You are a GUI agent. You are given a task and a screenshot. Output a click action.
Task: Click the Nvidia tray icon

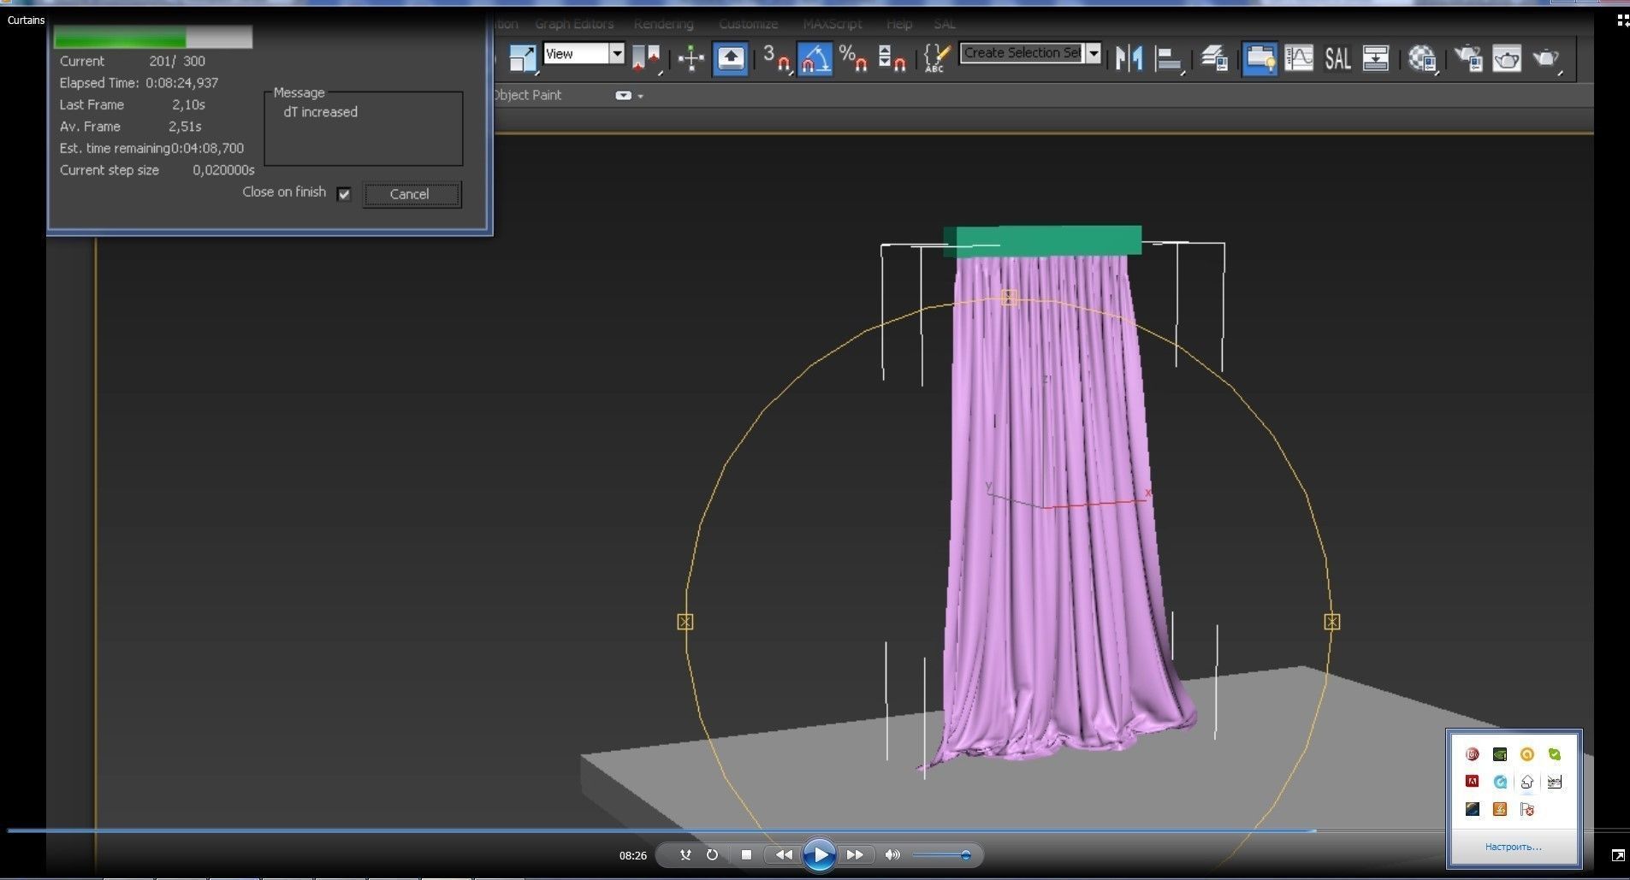point(1499,754)
